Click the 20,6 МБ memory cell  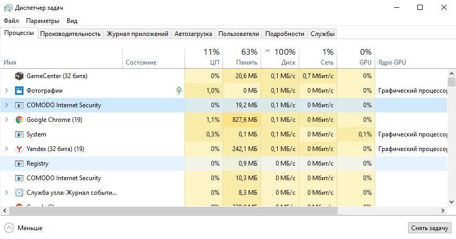[242, 76]
